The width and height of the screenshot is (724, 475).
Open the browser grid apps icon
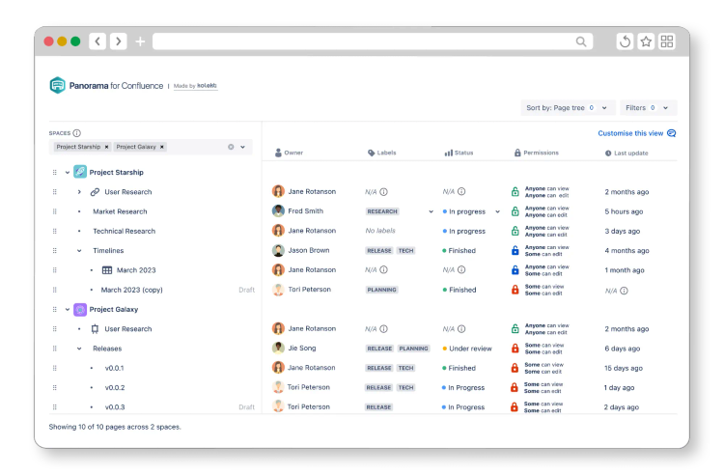(667, 42)
